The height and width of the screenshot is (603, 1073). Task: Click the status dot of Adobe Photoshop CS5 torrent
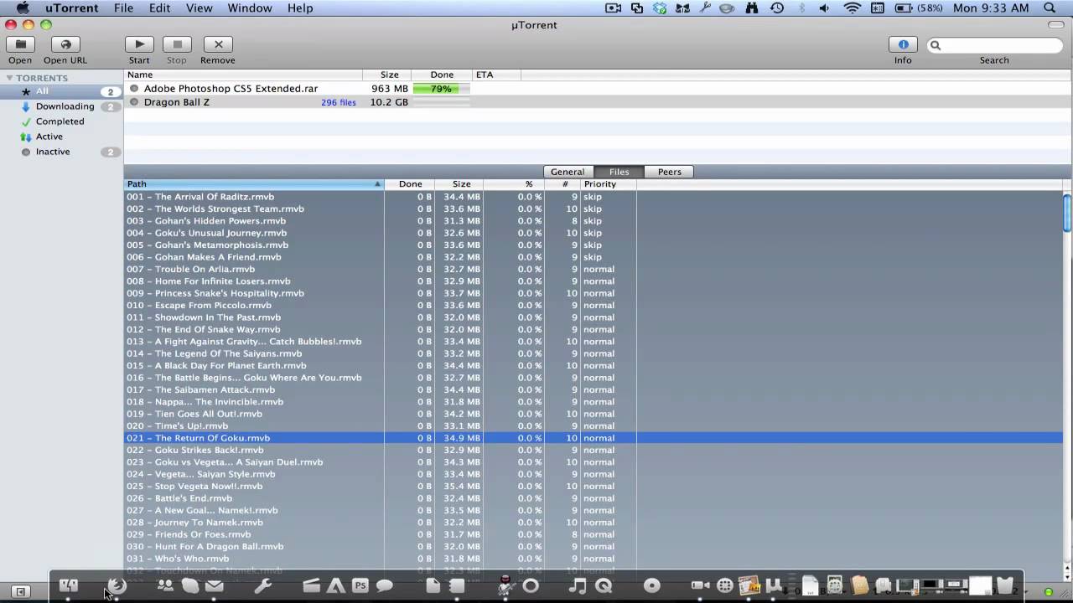pos(134,88)
